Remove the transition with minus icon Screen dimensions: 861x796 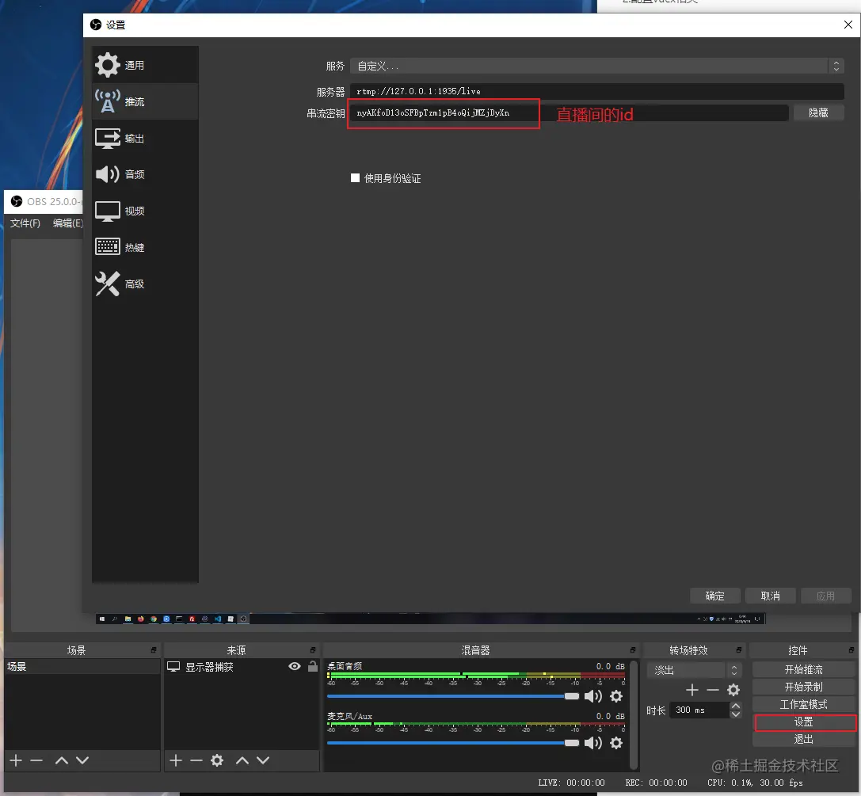click(x=713, y=690)
